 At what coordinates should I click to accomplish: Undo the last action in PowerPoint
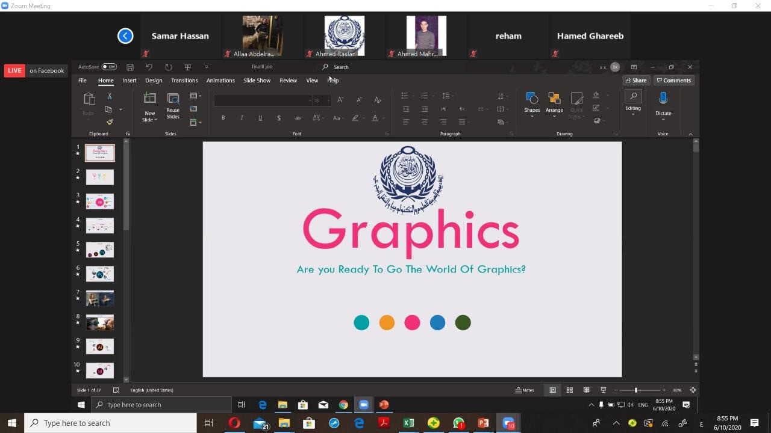pos(149,67)
